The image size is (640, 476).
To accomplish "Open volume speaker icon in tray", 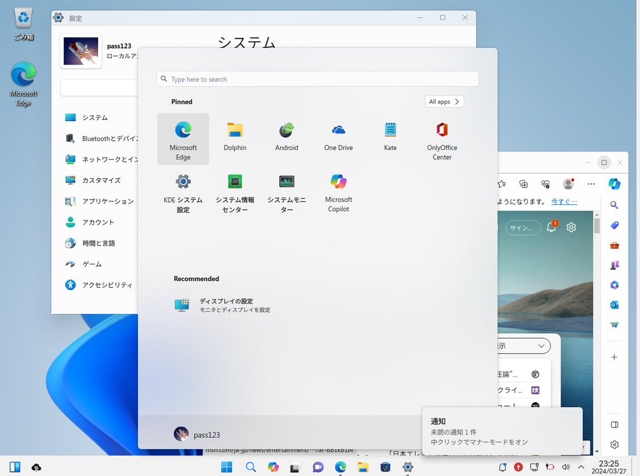I will tap(566, 467).
